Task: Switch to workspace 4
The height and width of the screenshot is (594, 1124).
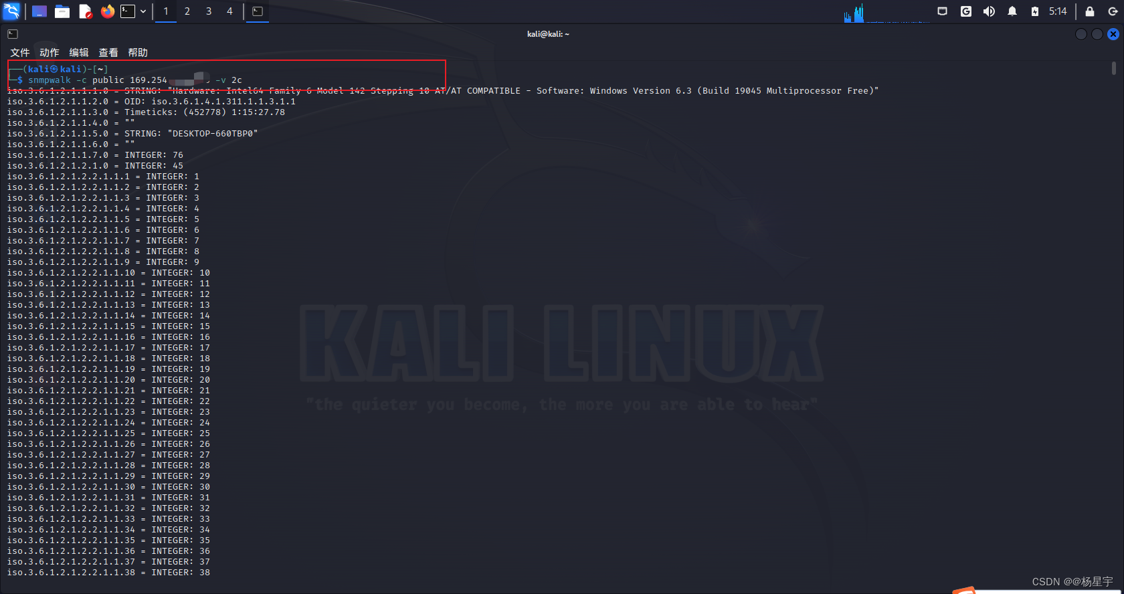Action: click(229, 11)
